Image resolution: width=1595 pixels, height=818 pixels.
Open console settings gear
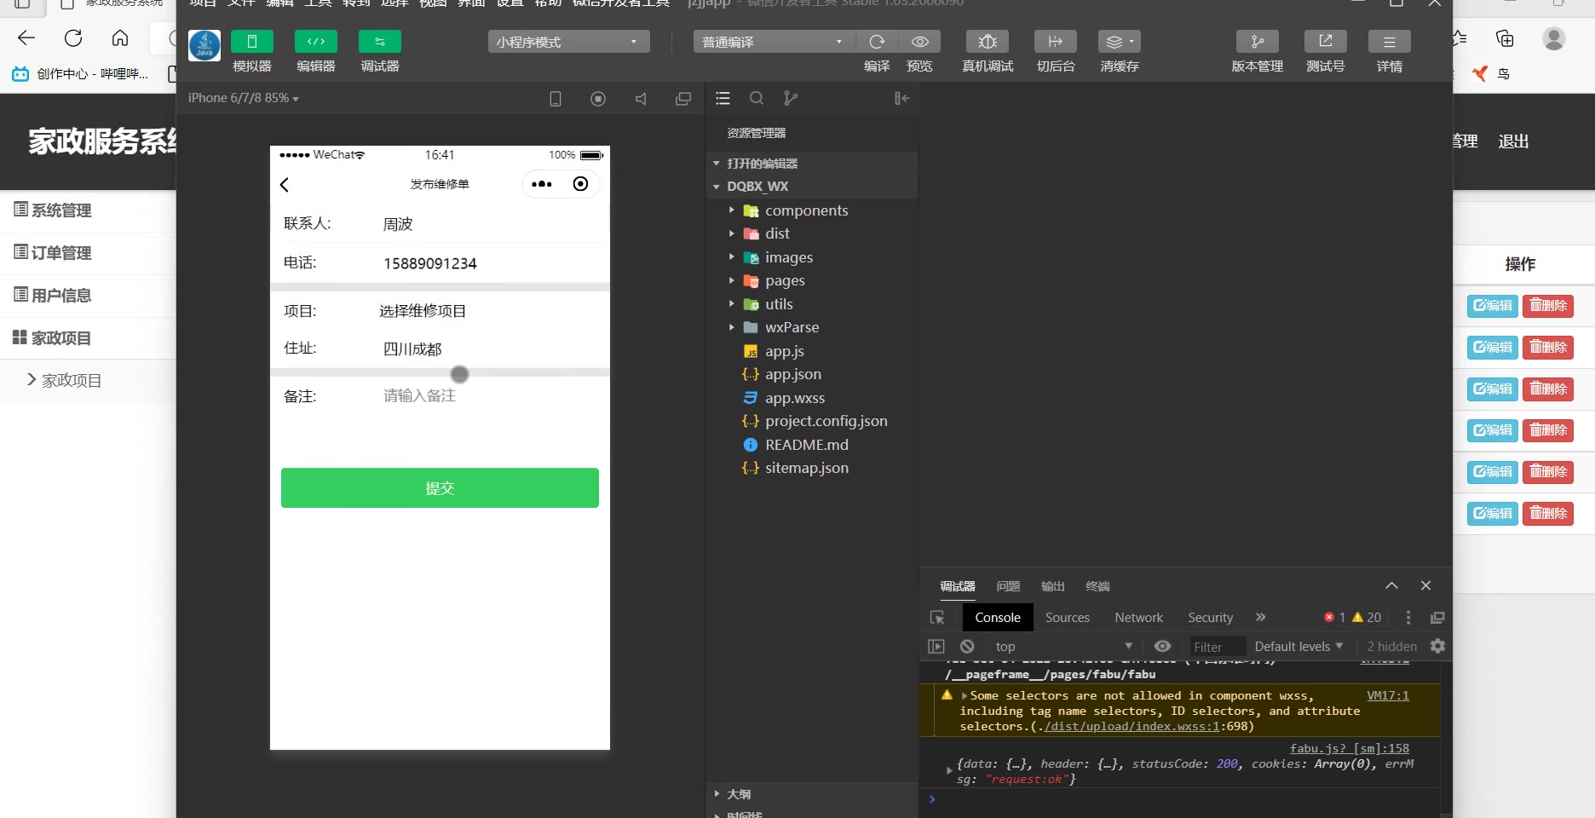1437,647
